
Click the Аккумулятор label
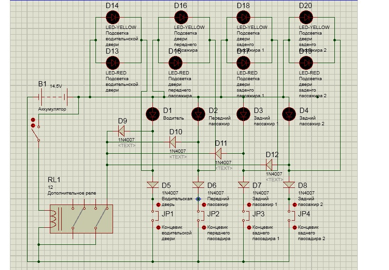pos(52,109)
